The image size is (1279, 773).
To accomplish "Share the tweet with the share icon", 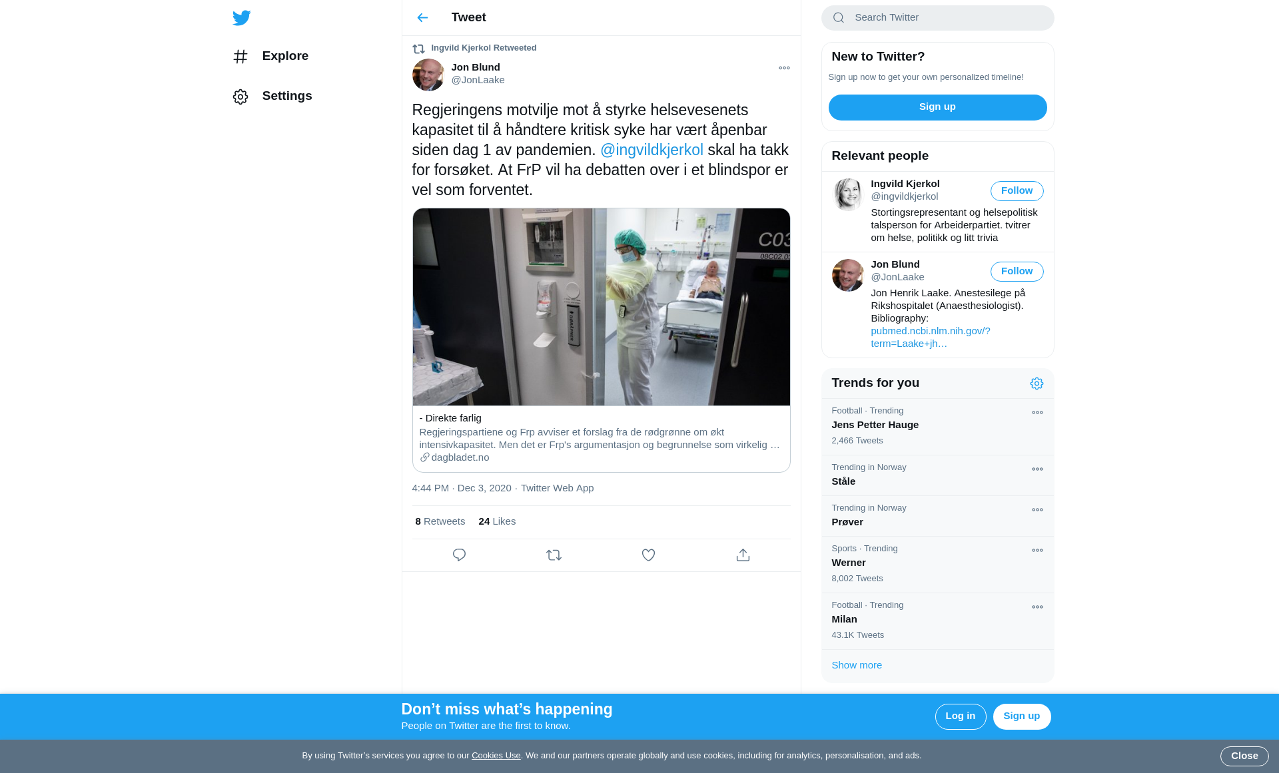I will (x=743, y=555).
